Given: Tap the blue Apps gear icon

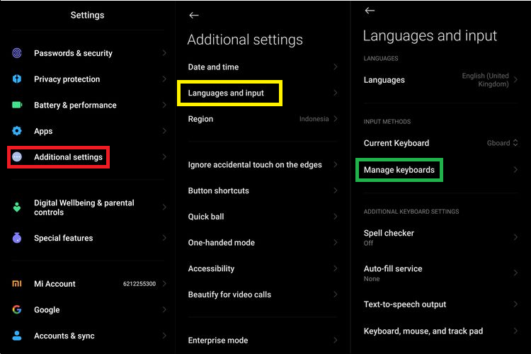Looking at the screenshot, I should pyautogui.click(x=17, y=131).
